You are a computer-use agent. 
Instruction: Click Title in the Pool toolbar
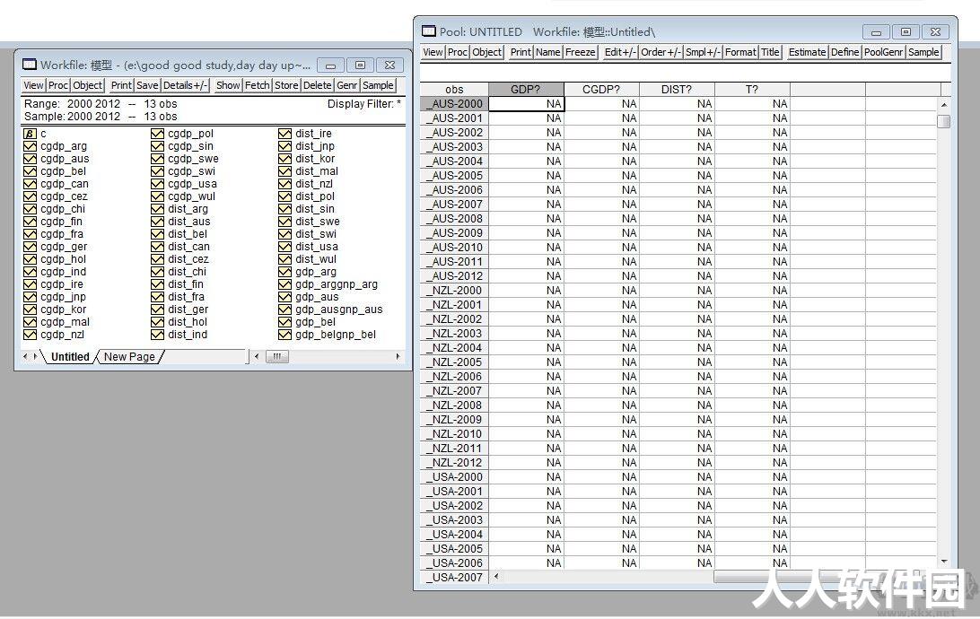point(770,52)
